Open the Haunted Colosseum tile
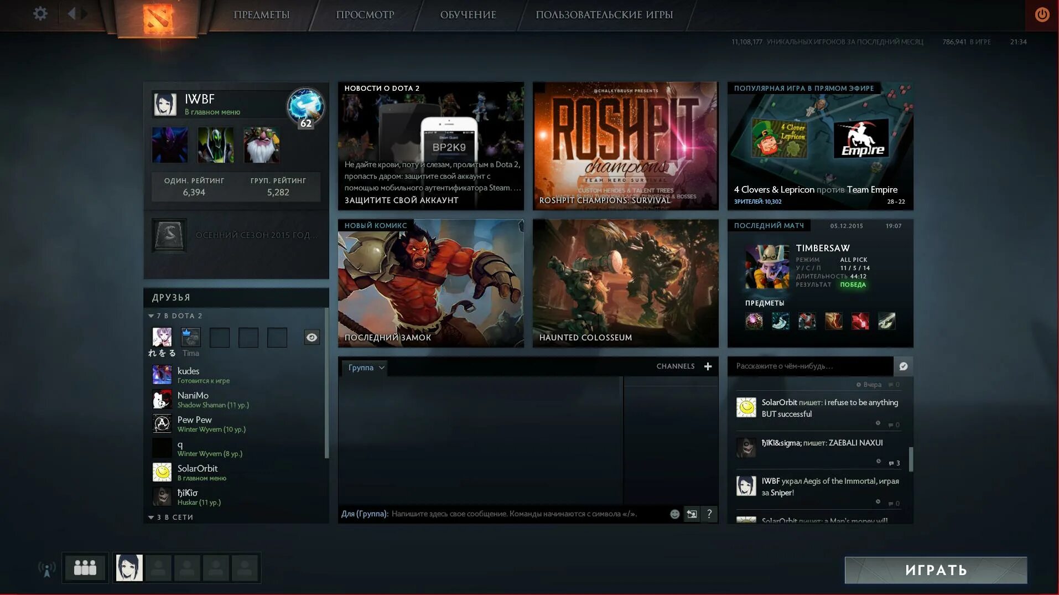Image resolution: width=1059 pixels, height=595 pixels. 625,283
